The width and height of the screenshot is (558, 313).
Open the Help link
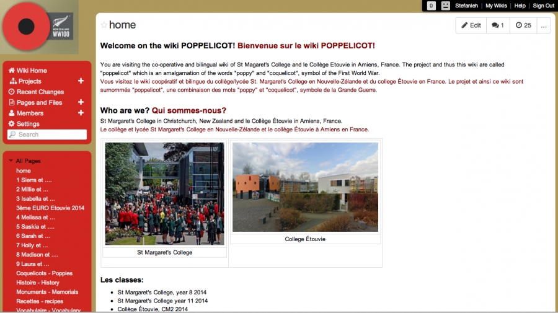[x=520, y=6]
